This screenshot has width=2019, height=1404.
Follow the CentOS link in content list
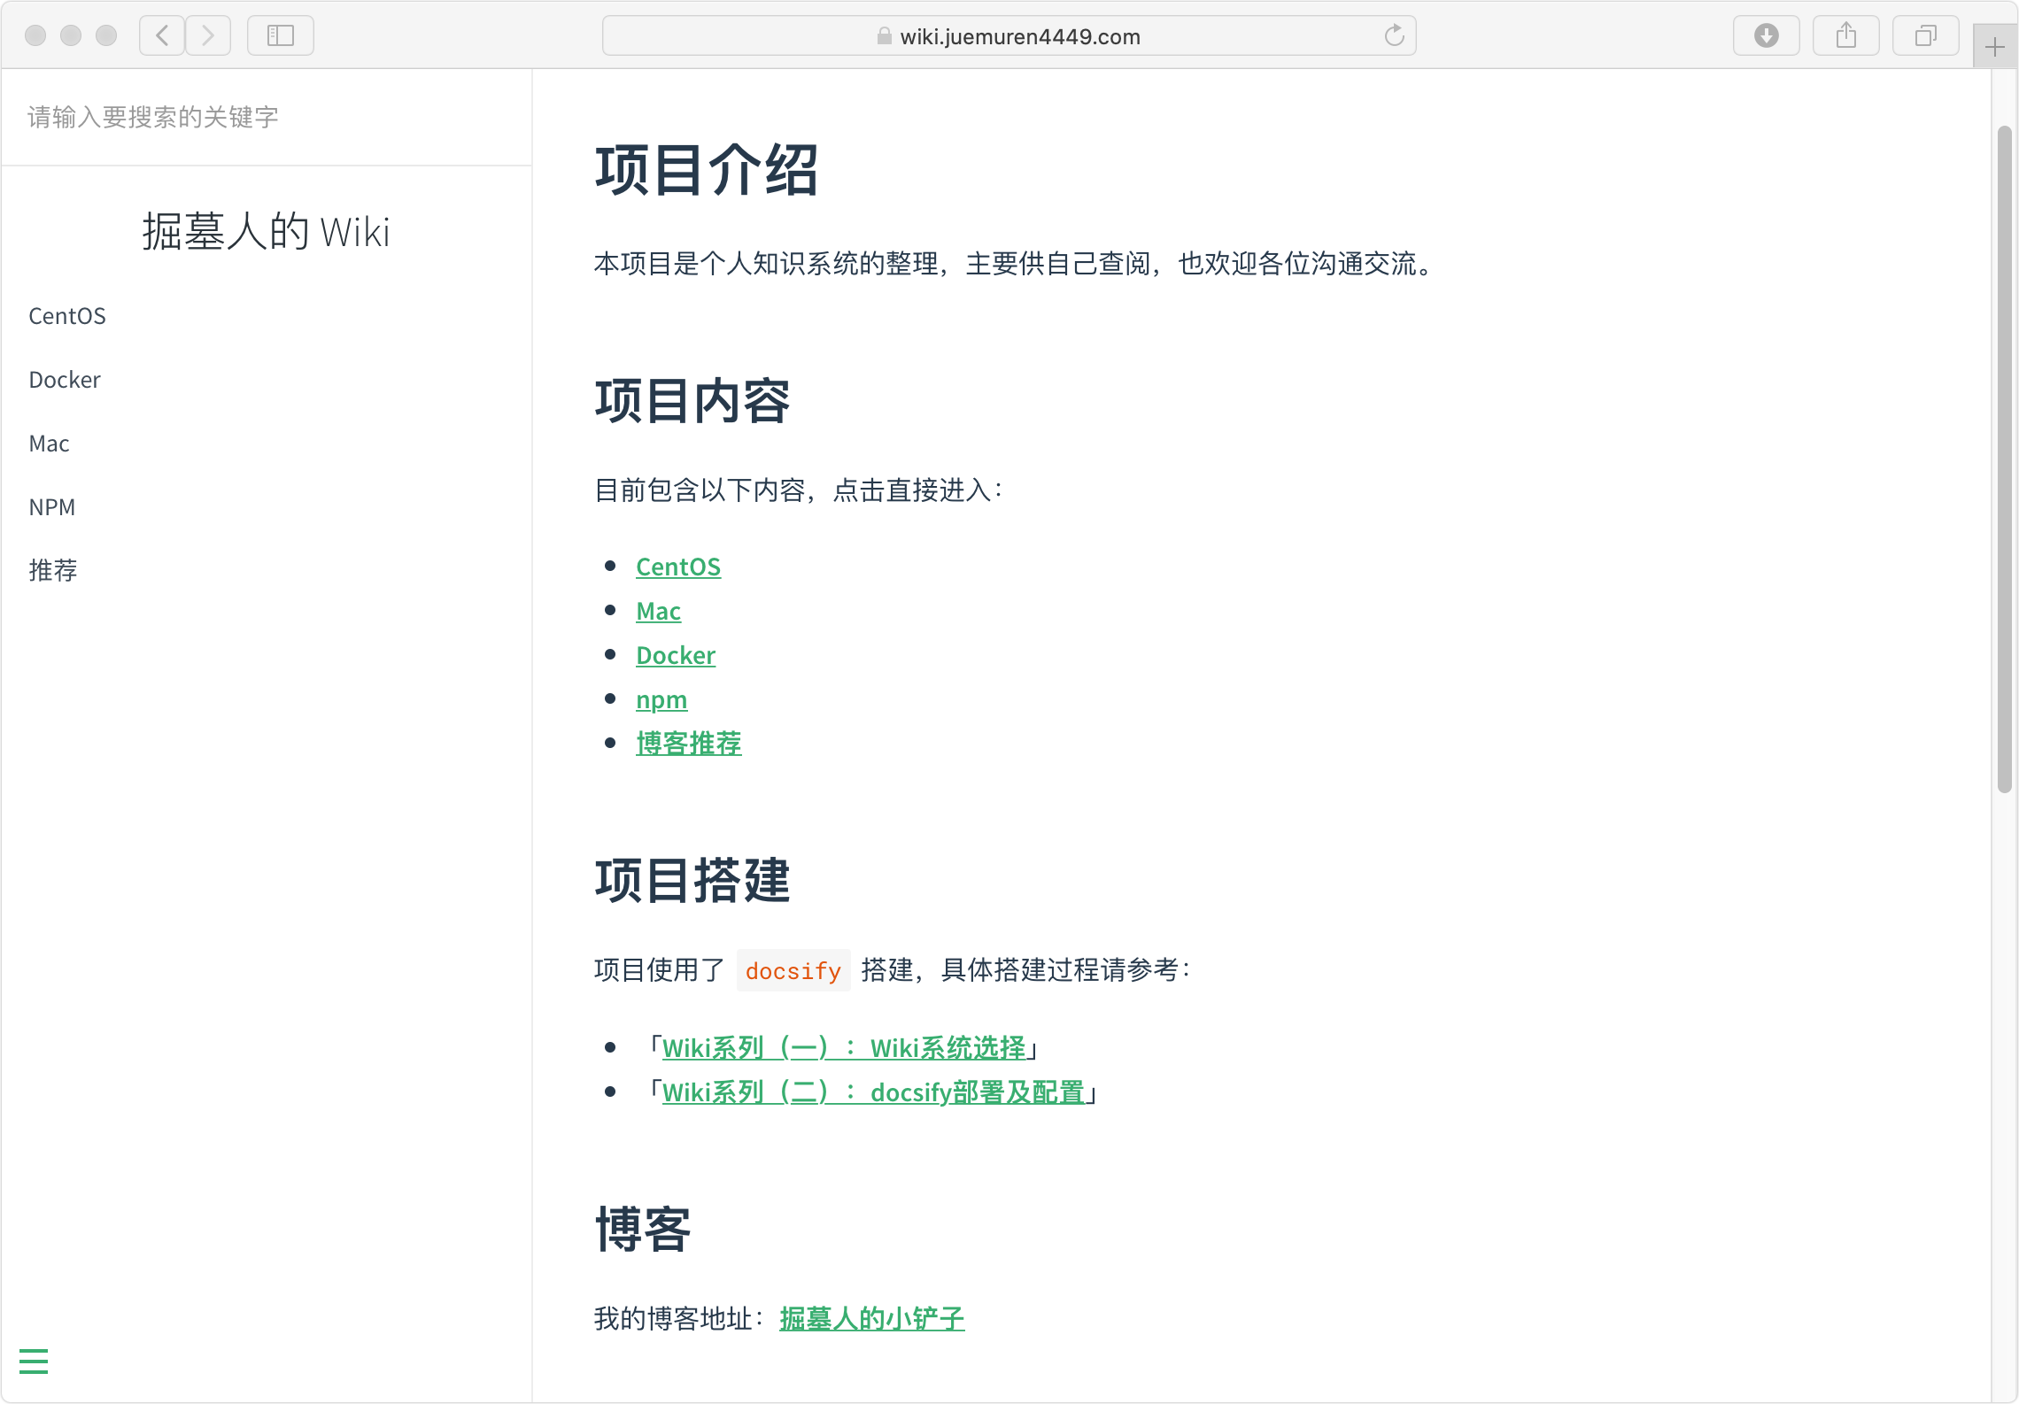coord(678,567)
